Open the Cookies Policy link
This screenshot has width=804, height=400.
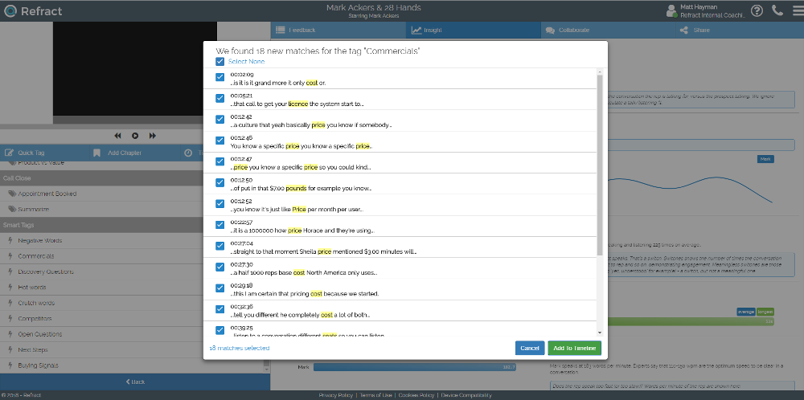pos(416,395)
